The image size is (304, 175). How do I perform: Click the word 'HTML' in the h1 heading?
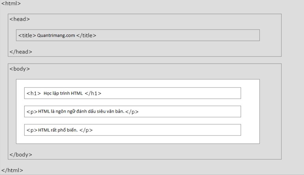(x=77, y=93)
